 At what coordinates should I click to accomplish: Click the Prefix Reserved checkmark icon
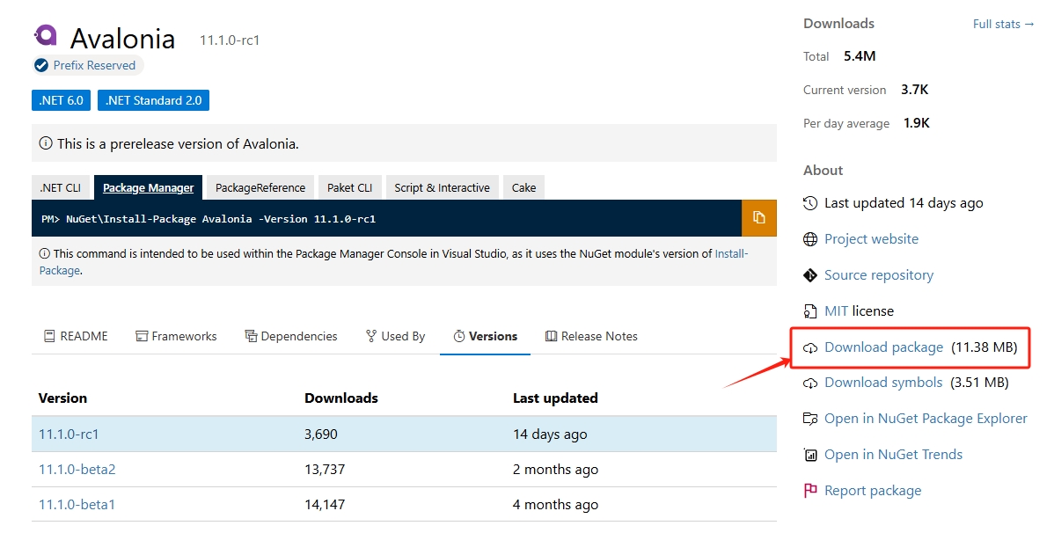41,65
